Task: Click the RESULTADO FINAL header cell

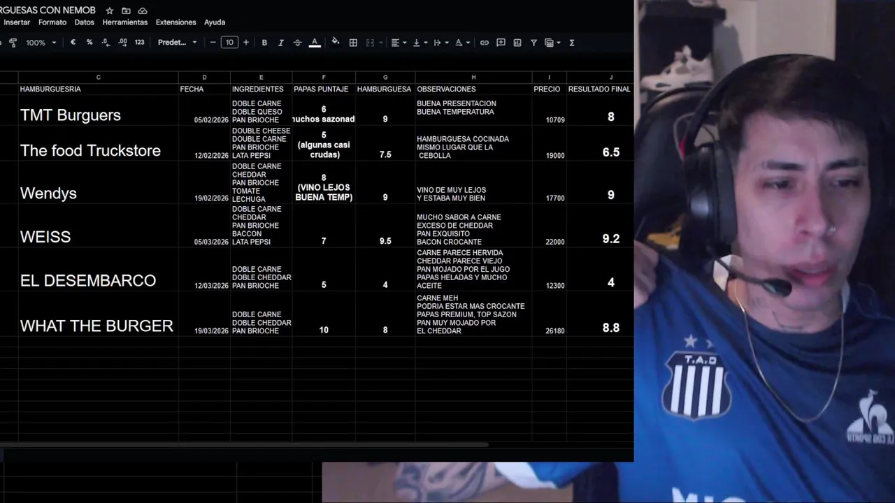Action: (x=600, y=89)
